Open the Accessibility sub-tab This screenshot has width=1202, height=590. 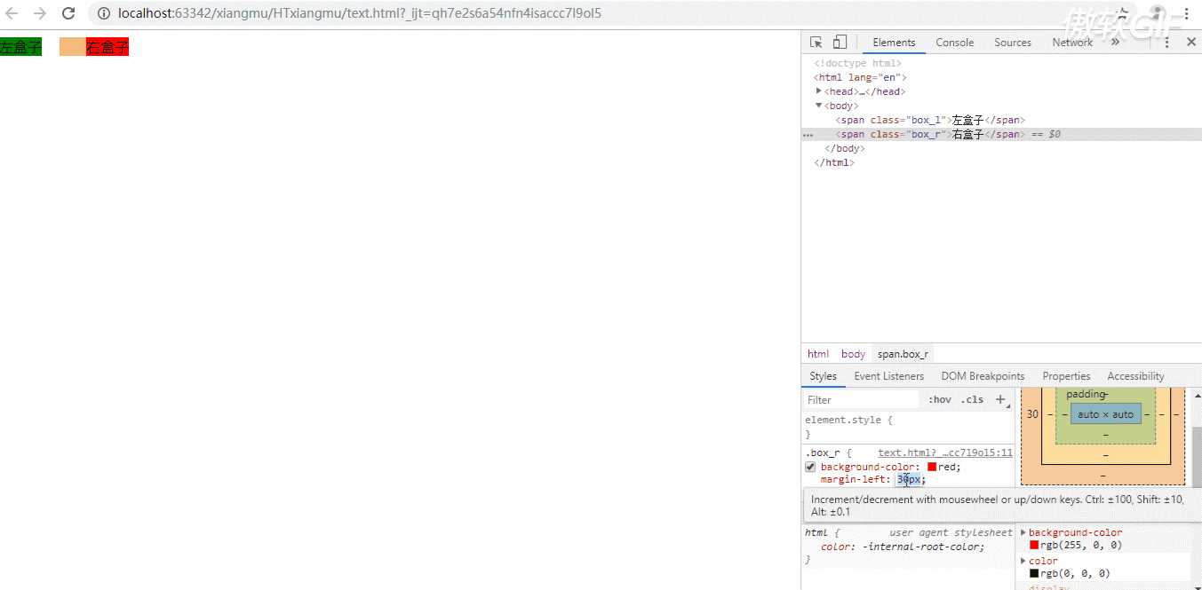[1135, 376]
